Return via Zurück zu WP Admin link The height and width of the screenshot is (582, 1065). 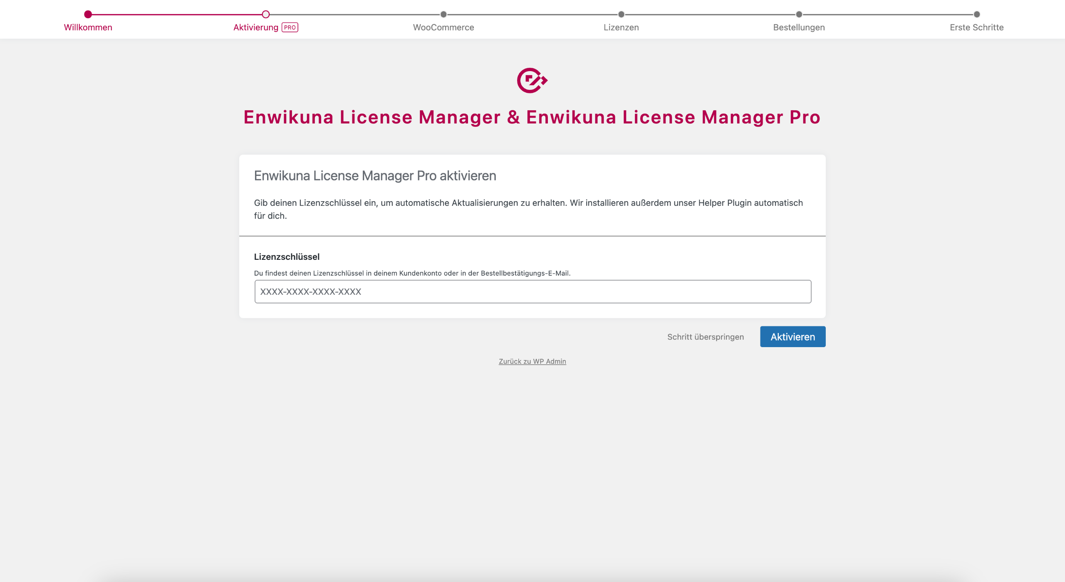(x=532, y=361)
